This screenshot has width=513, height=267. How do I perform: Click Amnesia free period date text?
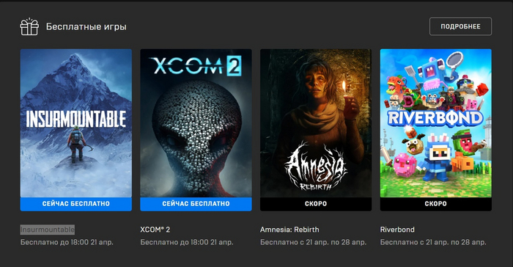coord(313,243)
